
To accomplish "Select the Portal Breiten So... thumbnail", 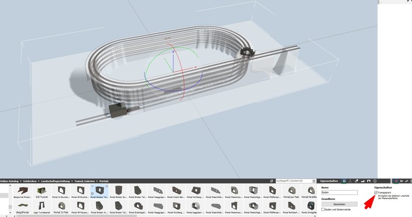I will [119, 192].
